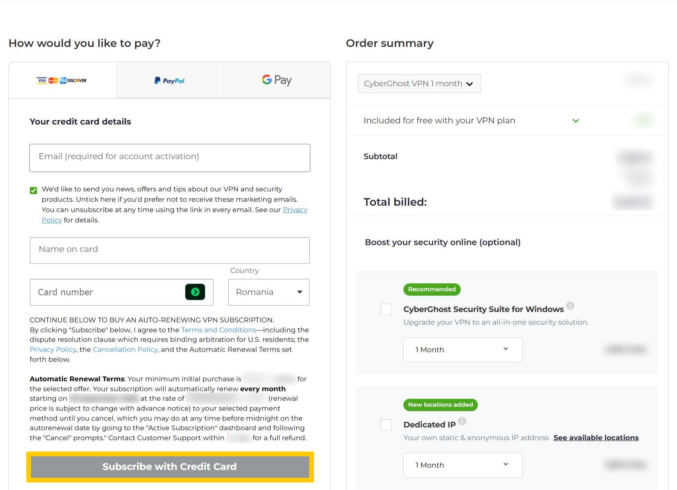This screenshot has height=490, width=677.
Task: Click the Total billed label
Action: click(x=395, y=202)
